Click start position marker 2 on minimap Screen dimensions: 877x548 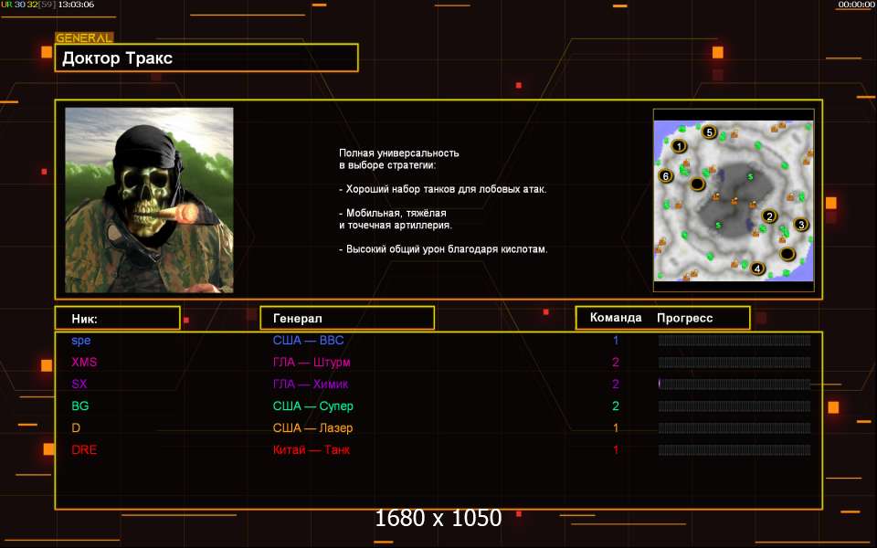769,216
